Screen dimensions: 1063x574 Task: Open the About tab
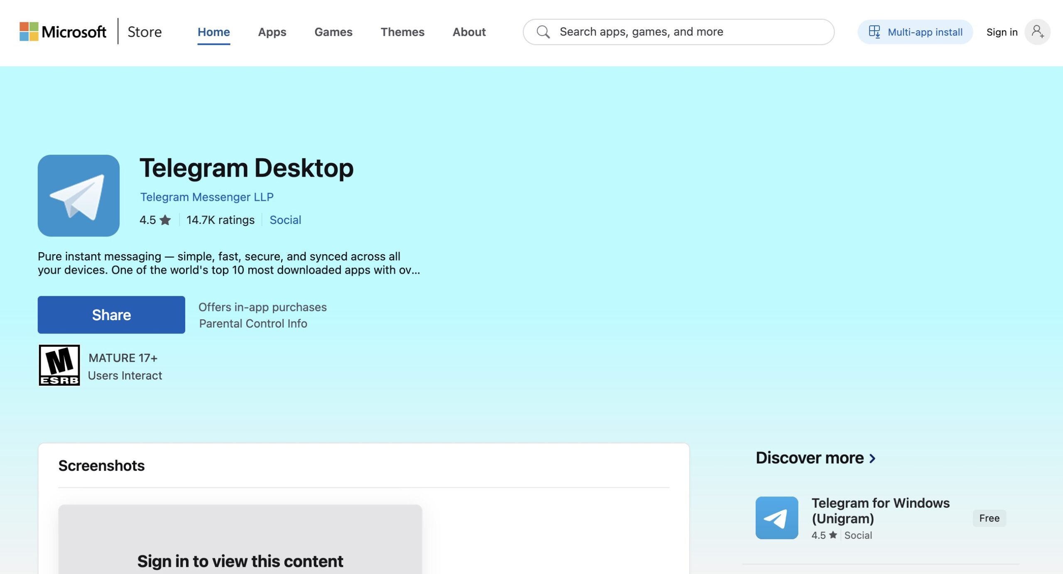point(469,32)
